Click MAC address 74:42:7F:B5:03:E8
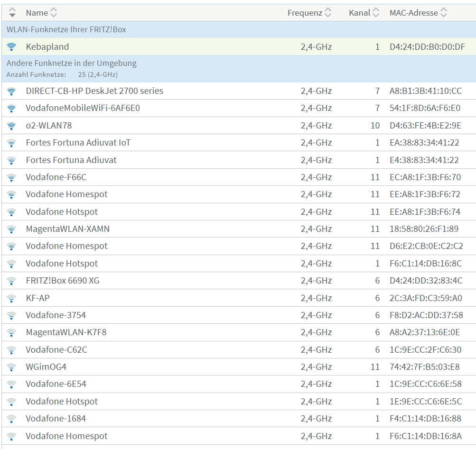The image size is (476, 449). point(425,367)
